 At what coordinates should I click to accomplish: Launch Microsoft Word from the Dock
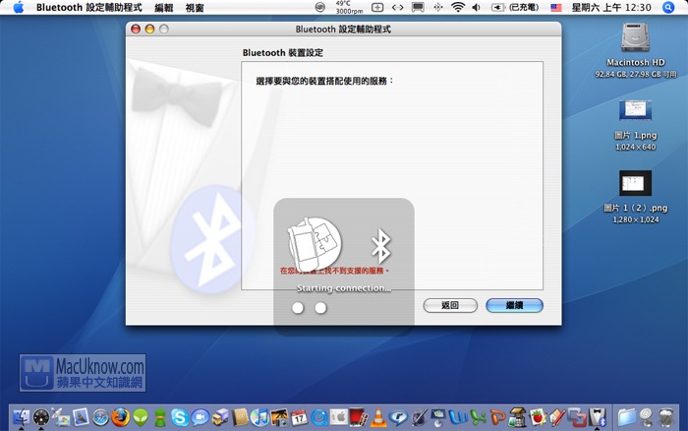[x=458, y=417]
